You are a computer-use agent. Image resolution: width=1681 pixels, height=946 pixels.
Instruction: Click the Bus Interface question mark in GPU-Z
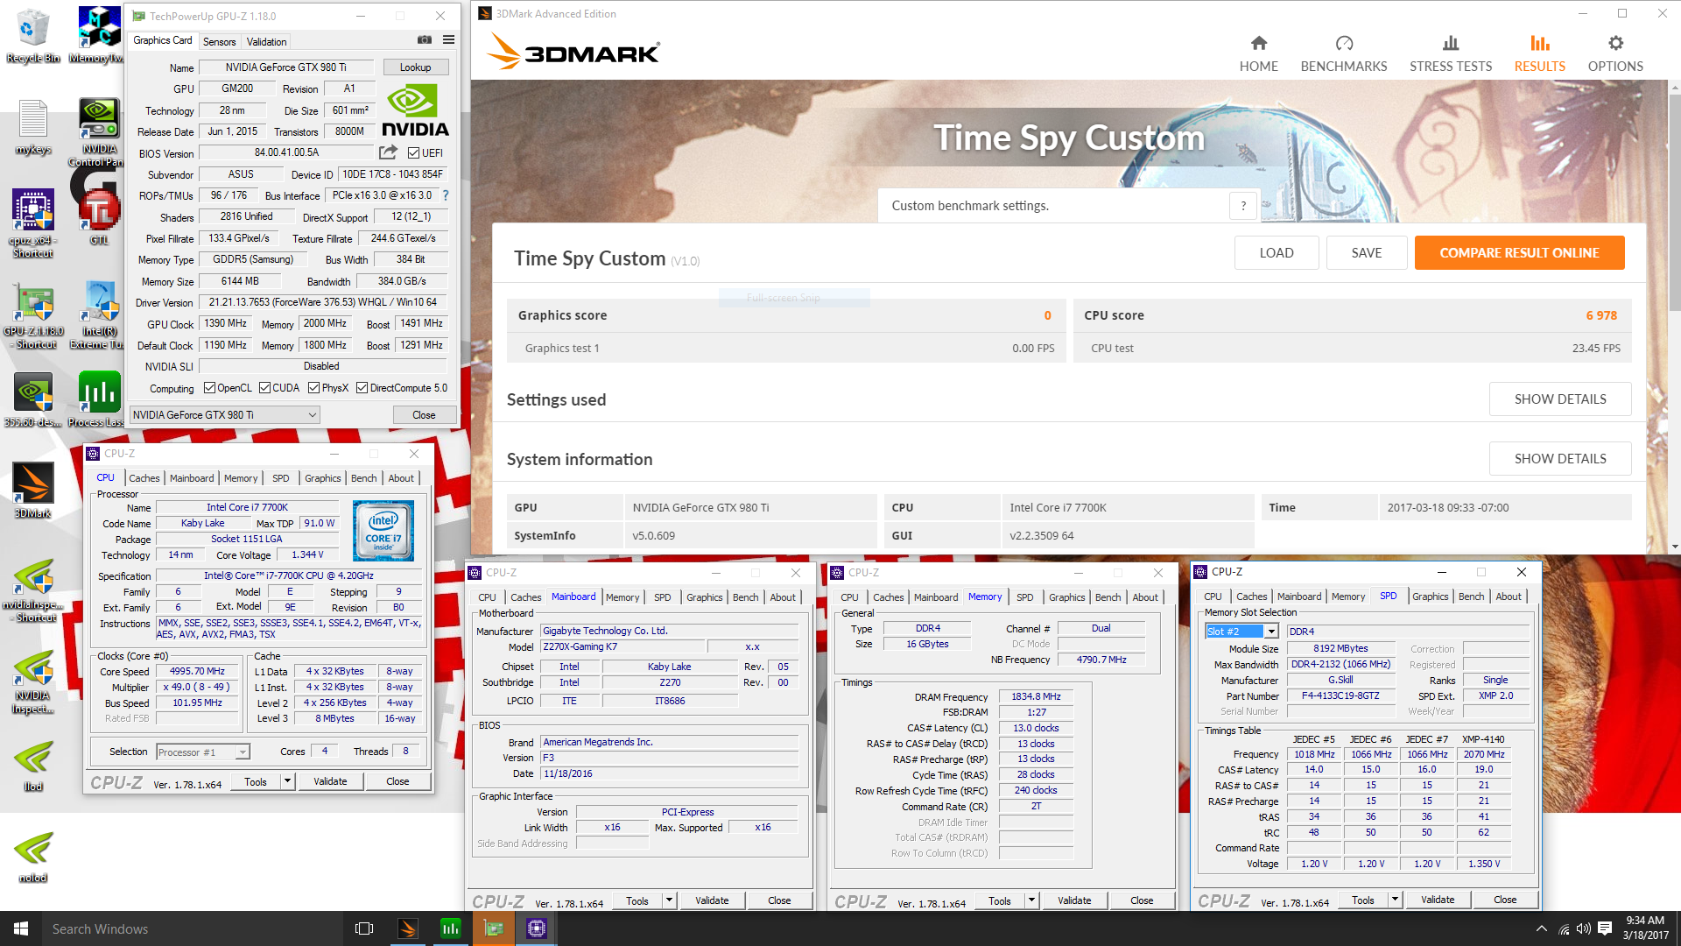[446, 195]
